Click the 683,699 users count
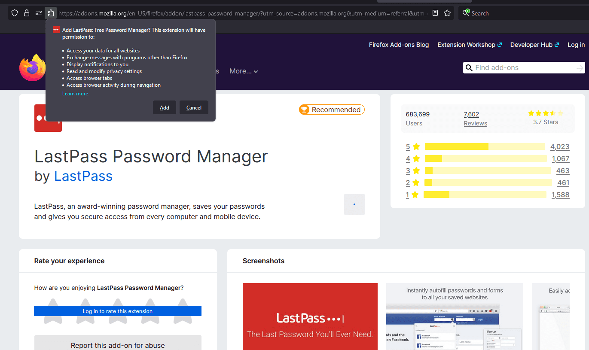589x350 pixels. (x=418, y=114)
